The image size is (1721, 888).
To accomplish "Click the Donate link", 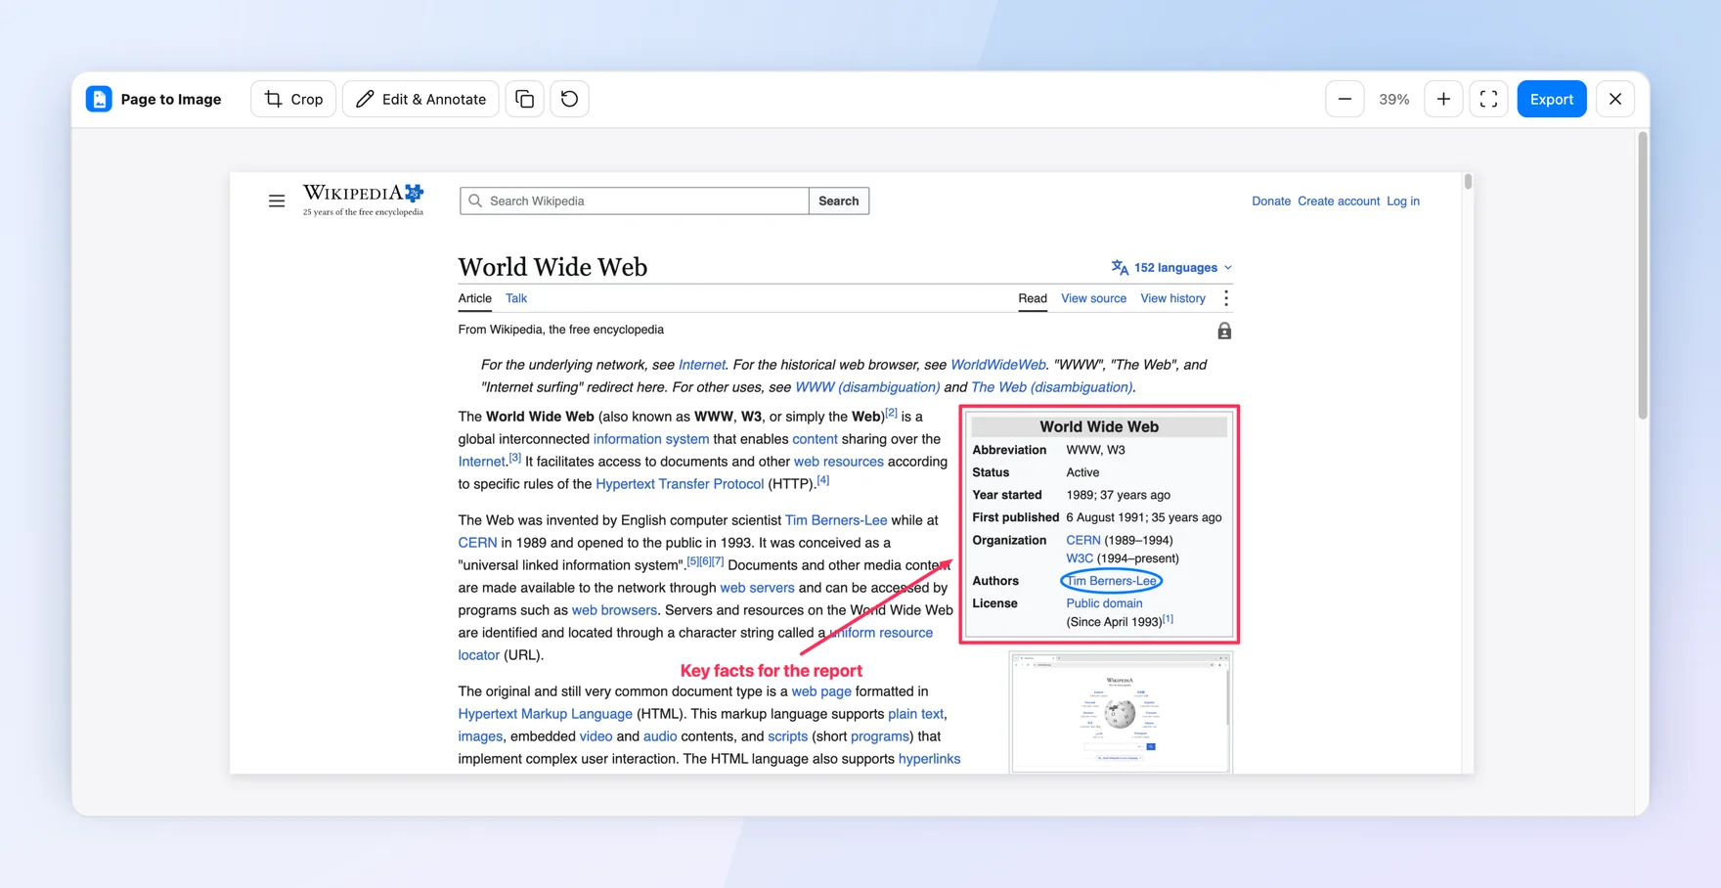I will [1271, 200].
